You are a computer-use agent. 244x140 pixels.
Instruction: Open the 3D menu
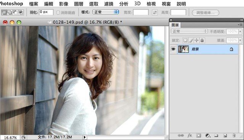(x=137, y=3)
